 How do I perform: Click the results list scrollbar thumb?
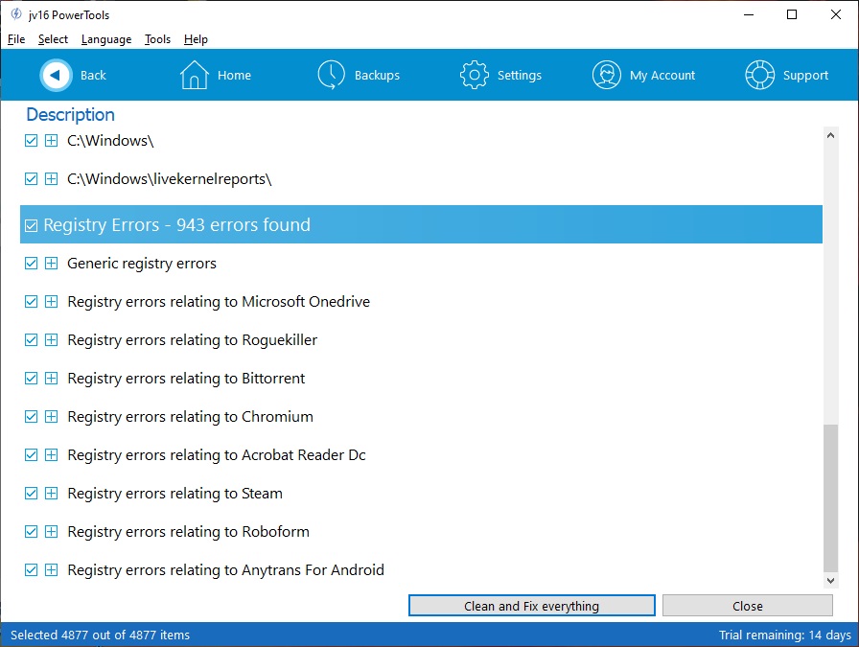[x=830, y=497]
